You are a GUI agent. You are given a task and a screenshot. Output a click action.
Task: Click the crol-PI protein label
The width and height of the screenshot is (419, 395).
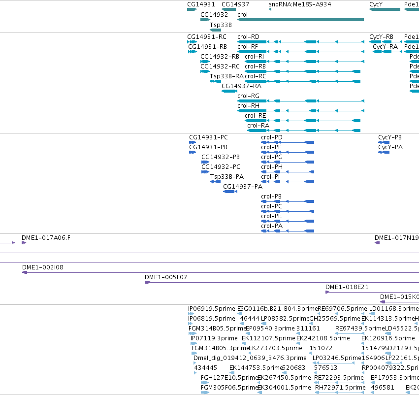(x=270, y=177)
